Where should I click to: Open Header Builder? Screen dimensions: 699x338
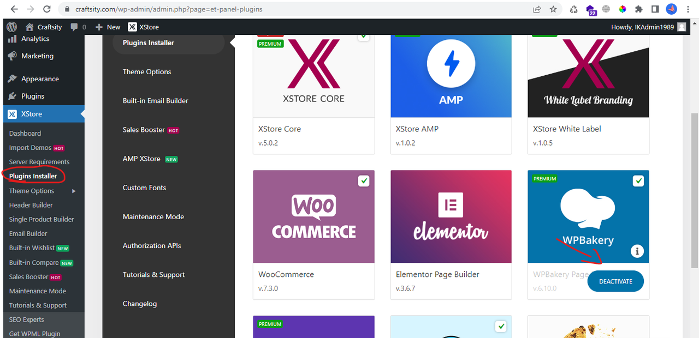tap(31, 205)
